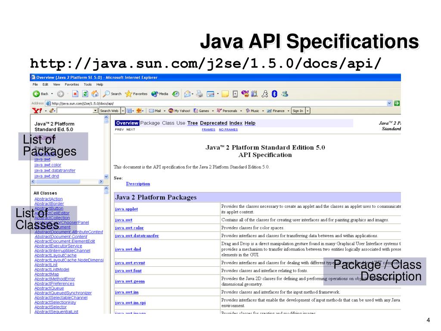Image resolution: width=441 pixels, height=331 pixels.
Task: Open Windows Messenger from the people icon
Action: pos(285,94)
